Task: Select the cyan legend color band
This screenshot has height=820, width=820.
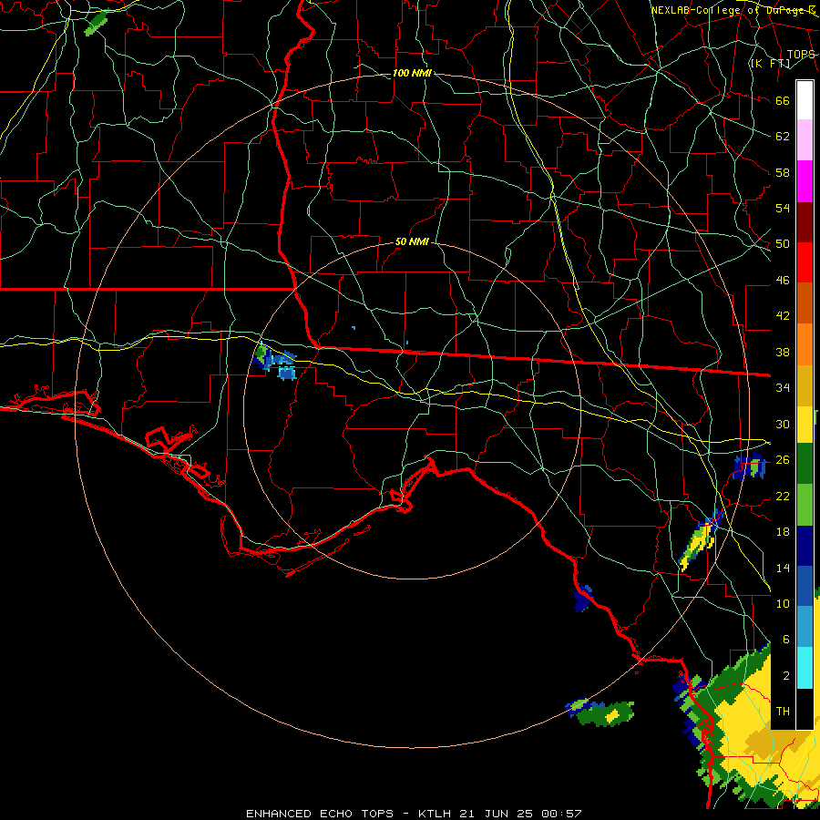Action: click(x=805, y=668)
